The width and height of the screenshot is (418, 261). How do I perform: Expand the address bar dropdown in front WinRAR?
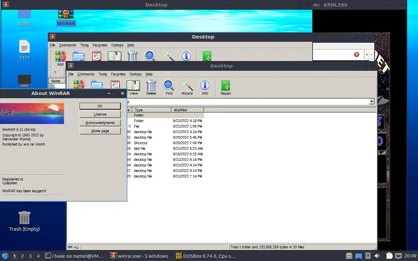(x=372, y=102)
